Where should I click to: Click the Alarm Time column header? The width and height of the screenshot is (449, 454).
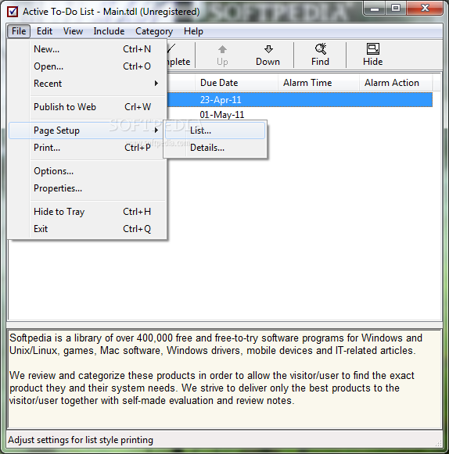pos(318,83)
